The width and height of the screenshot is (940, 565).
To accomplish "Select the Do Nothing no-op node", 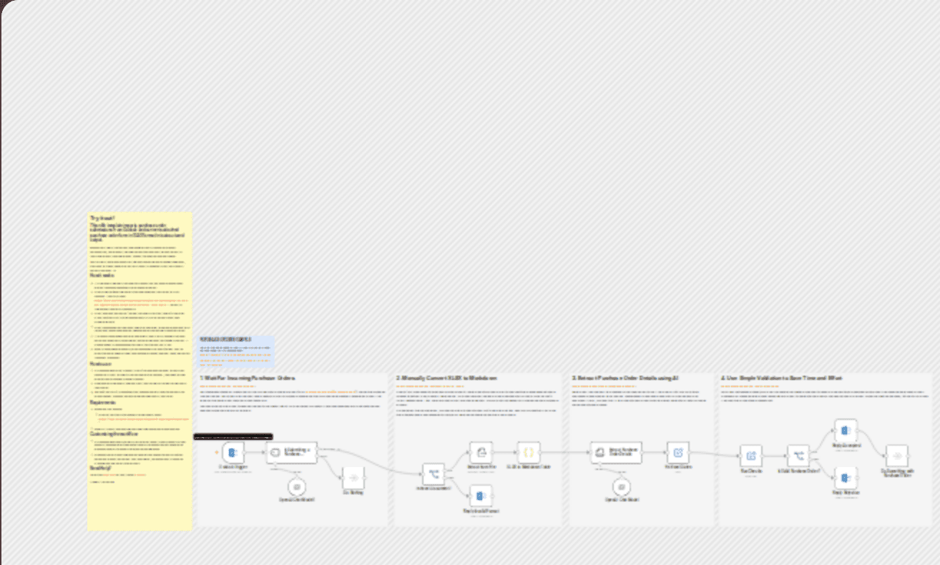I will (354, 478).
